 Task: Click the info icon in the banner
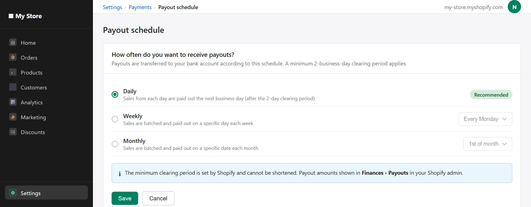(x=120, y=174)
